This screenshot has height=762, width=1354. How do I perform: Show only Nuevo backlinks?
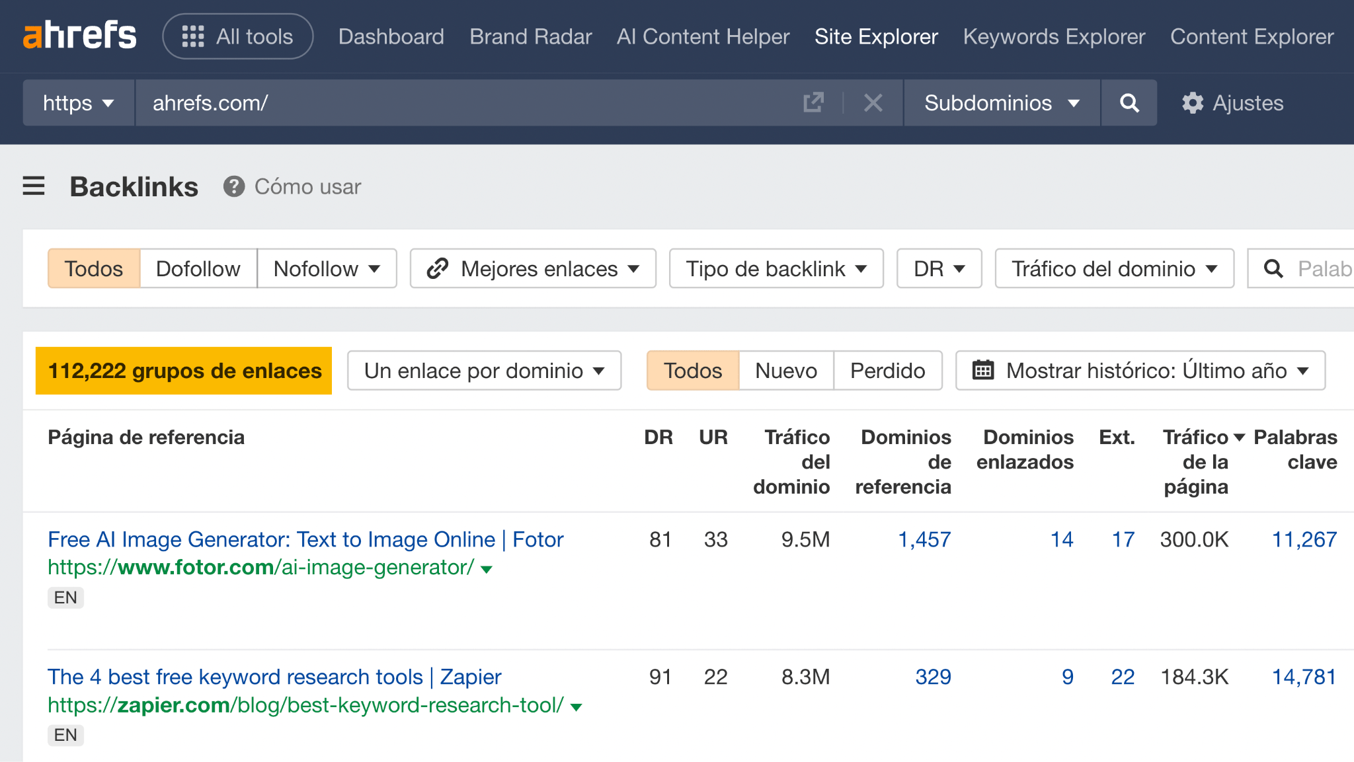point(785,371)
